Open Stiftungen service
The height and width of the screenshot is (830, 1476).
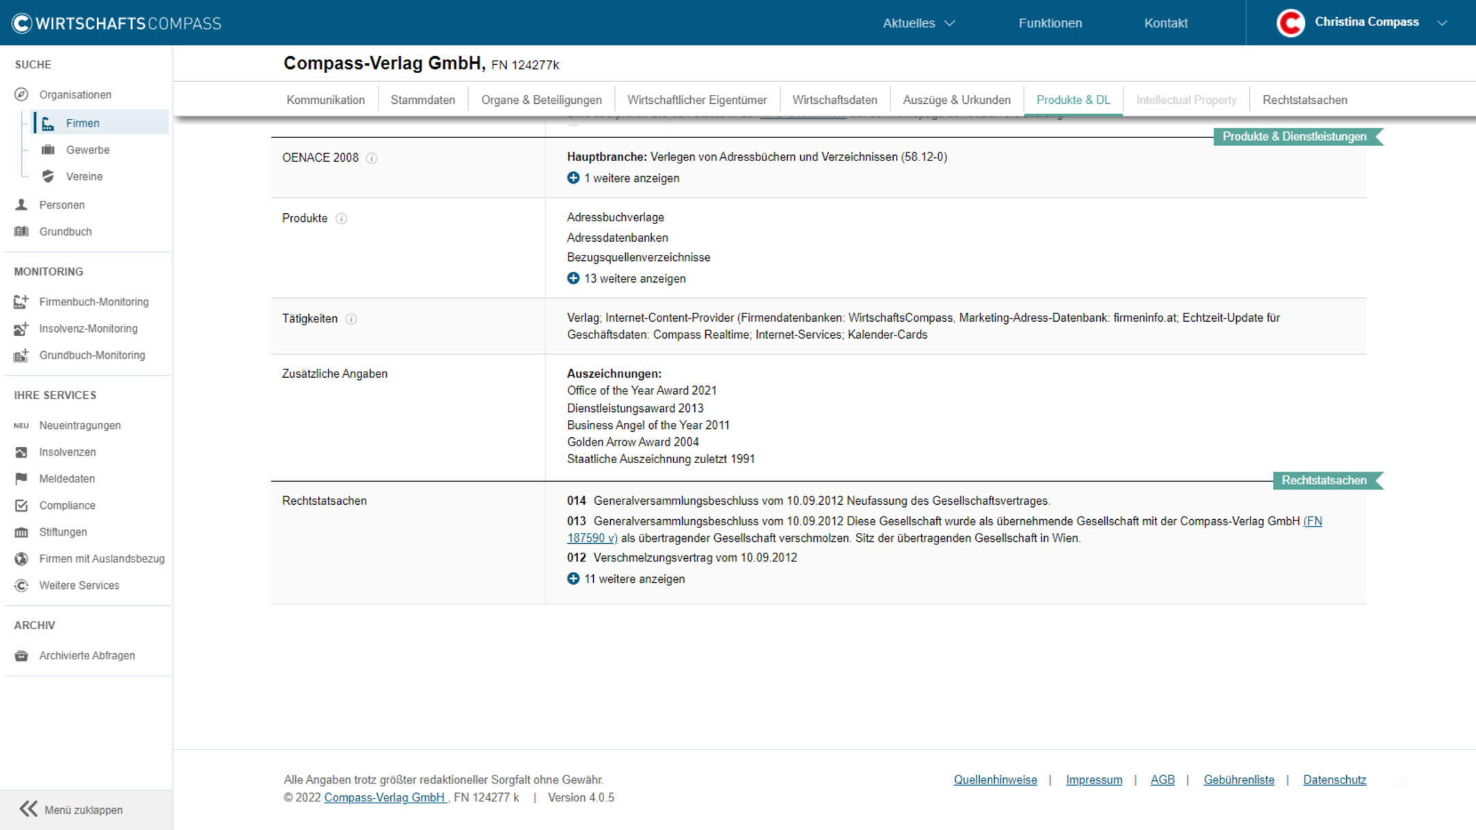pyautogui.click(x=62, y=532)
